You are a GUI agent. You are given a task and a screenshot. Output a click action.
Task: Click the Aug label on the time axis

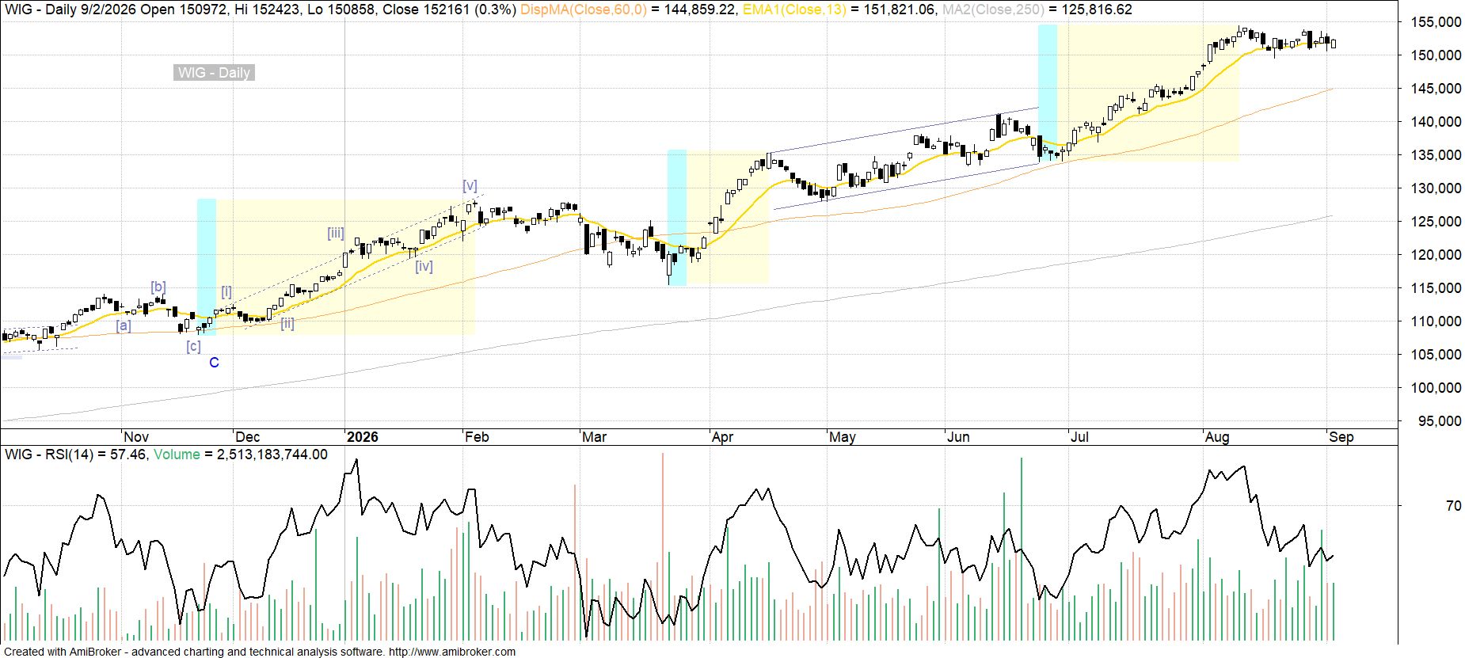1217,437
